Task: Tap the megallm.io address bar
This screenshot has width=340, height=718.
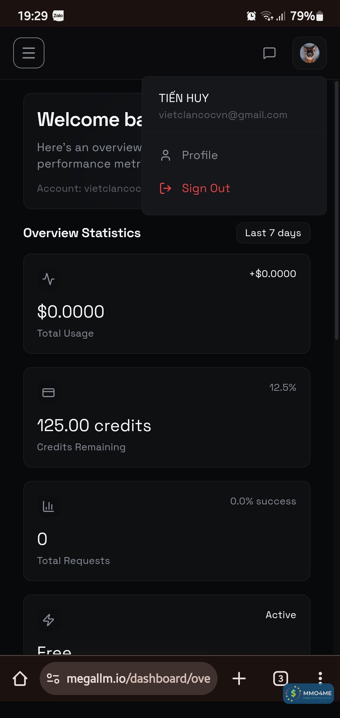Action: point(139,679)
